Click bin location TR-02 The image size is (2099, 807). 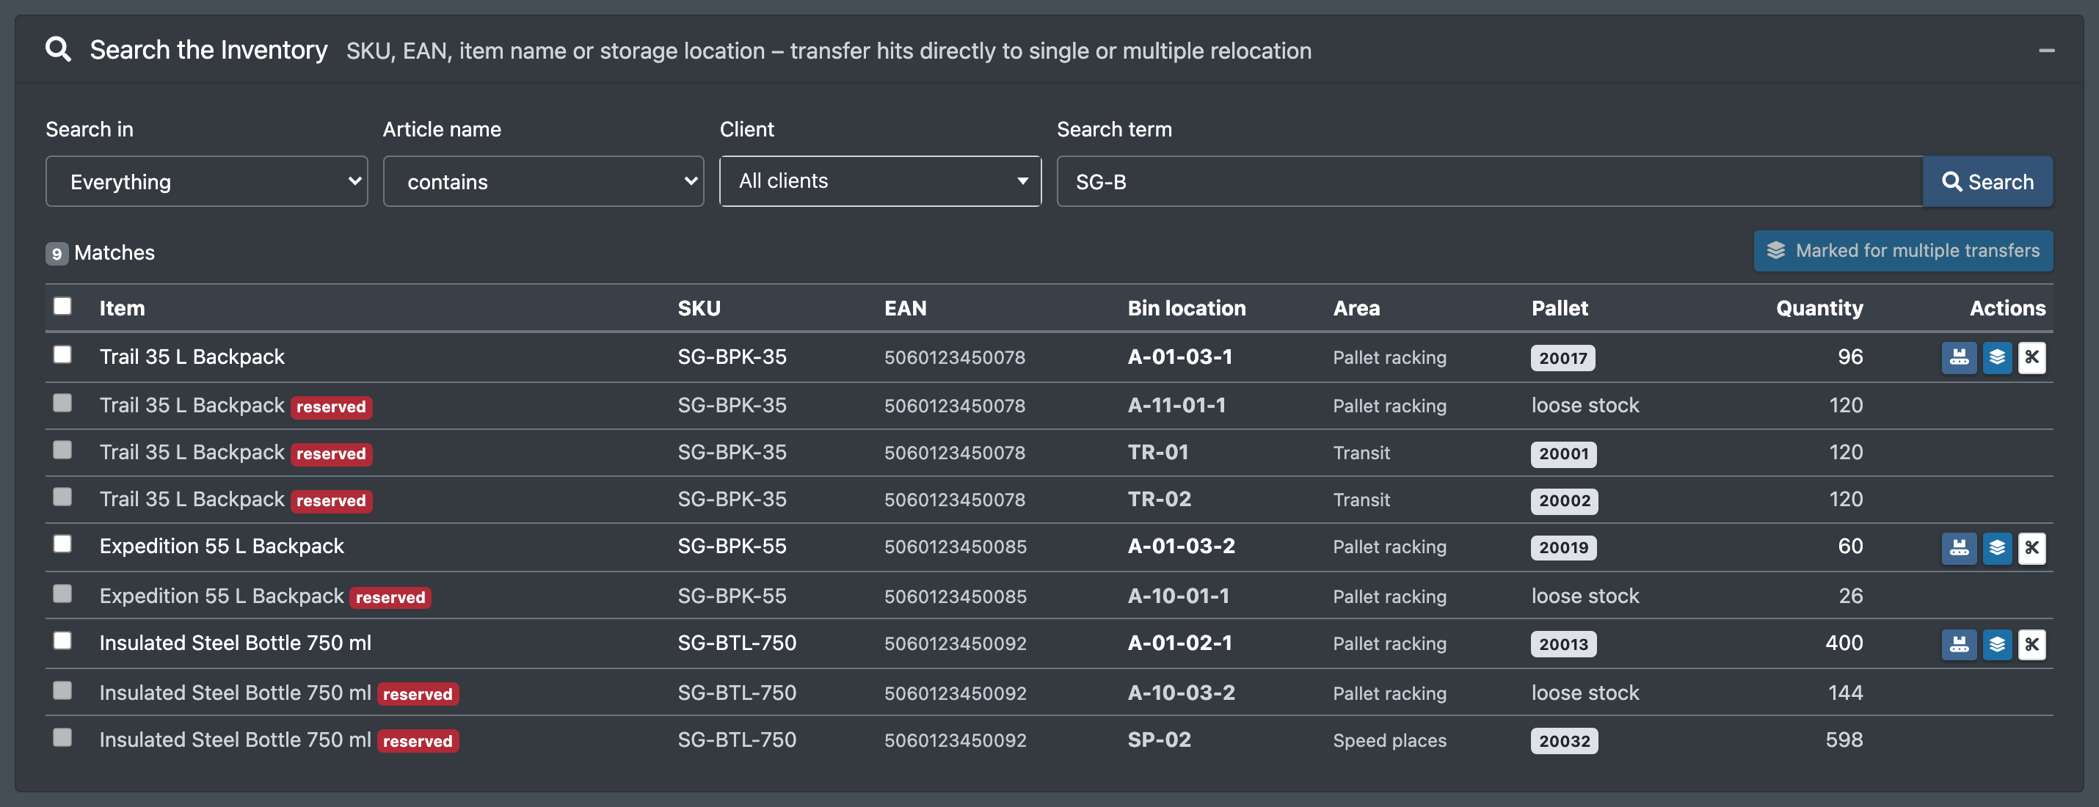pyautogui.click(x=1159, y=499)
